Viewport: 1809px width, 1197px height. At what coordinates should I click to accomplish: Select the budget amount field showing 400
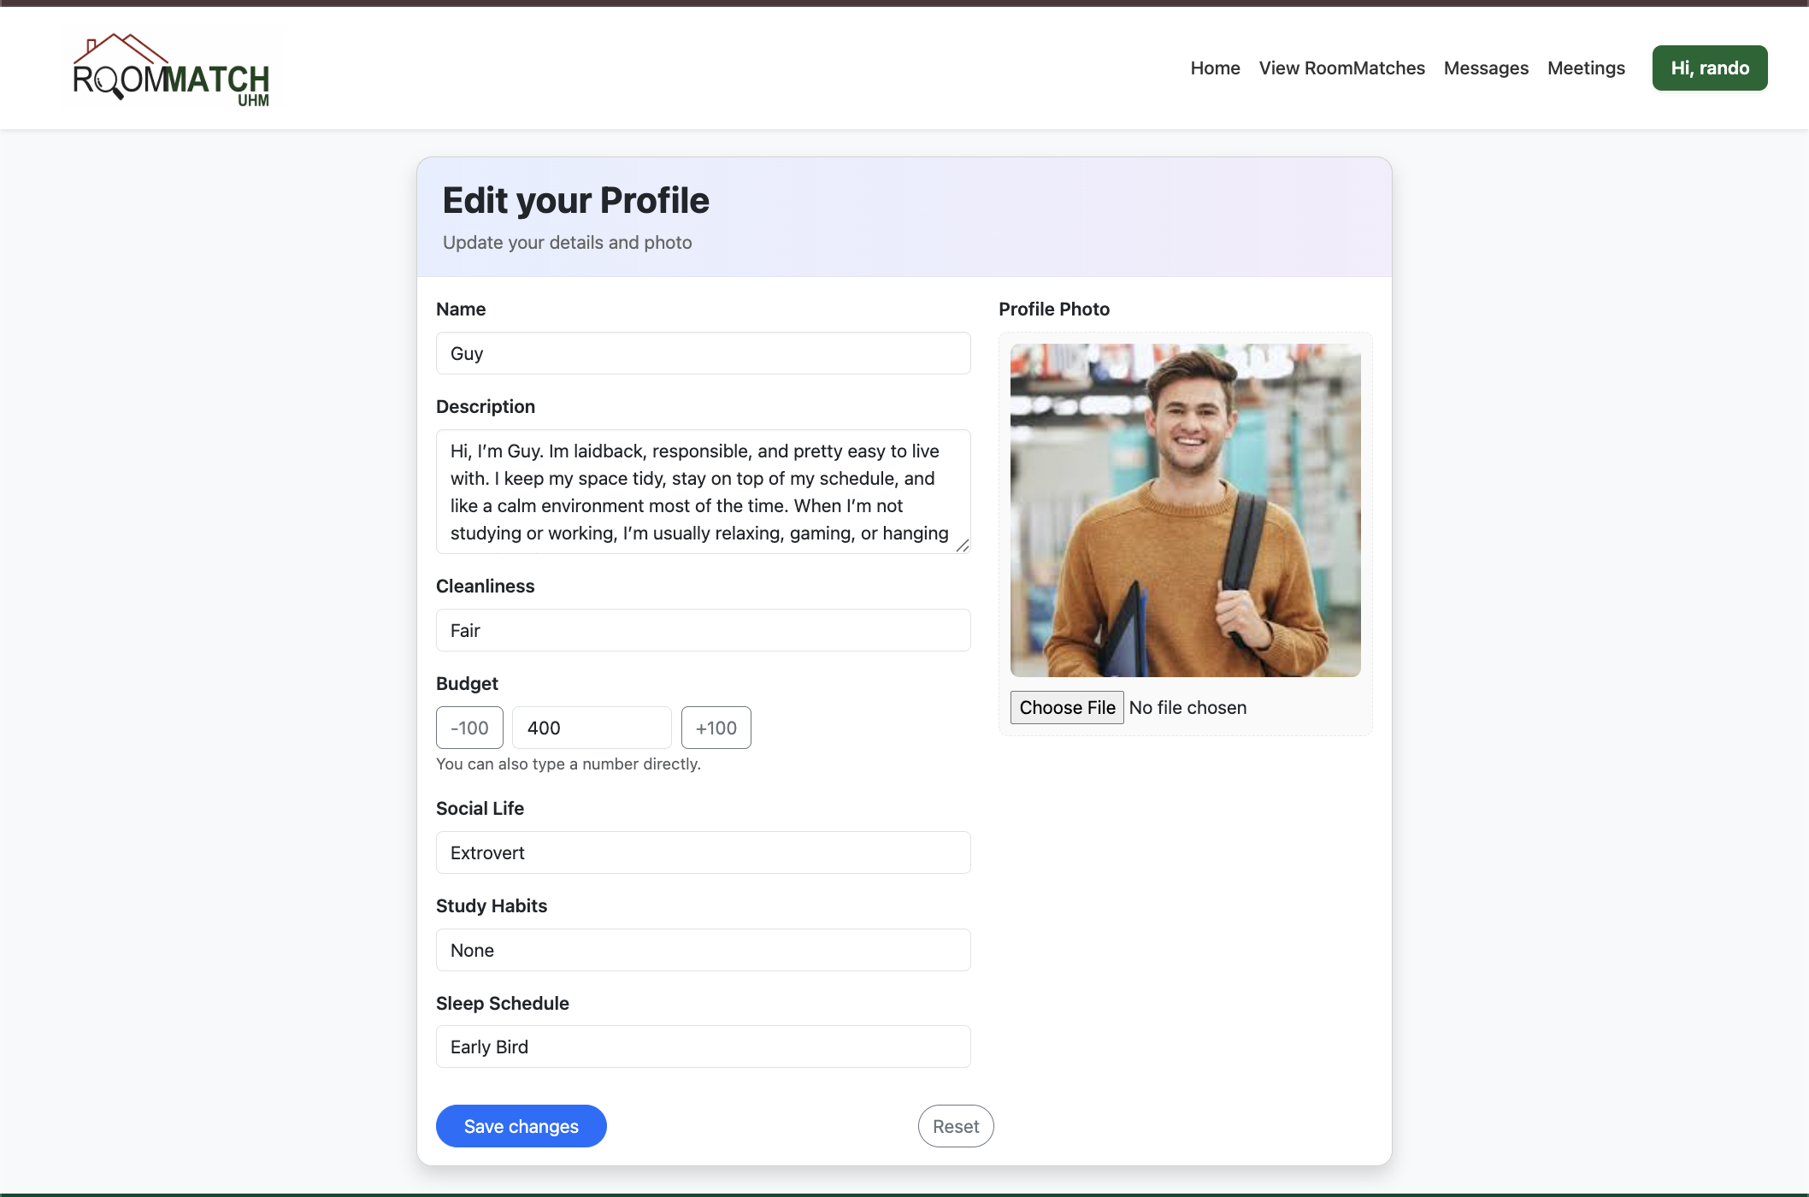point(591,728)
